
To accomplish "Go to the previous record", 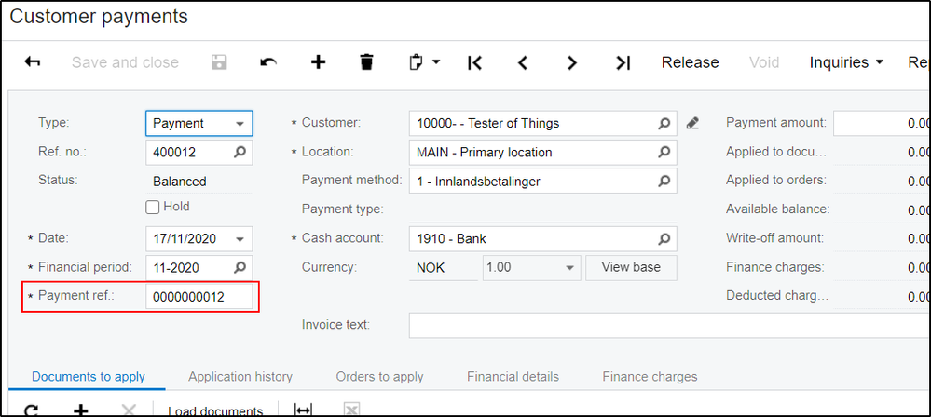I will pos(523,62).
